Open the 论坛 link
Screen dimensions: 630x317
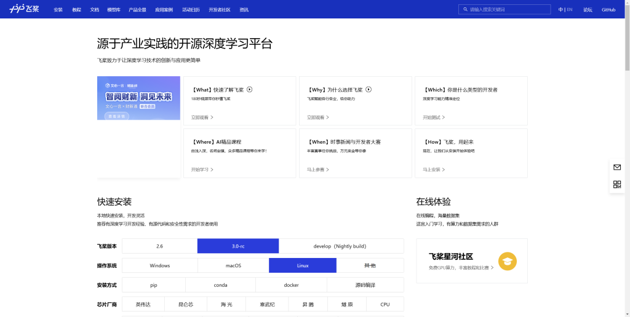588,10
